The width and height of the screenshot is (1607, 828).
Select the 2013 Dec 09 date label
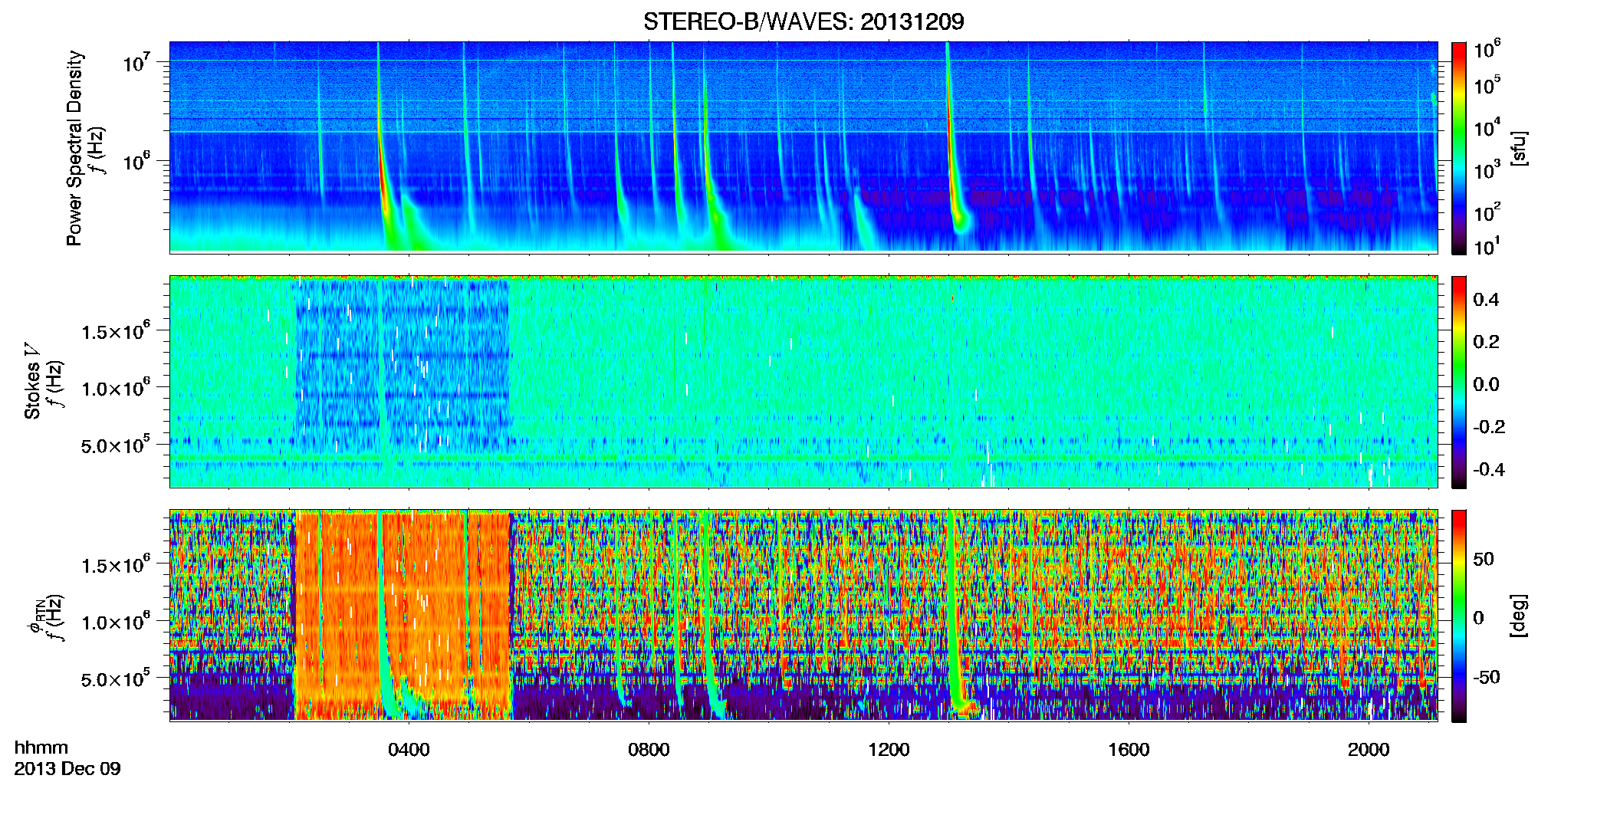[x=67, y=768]
